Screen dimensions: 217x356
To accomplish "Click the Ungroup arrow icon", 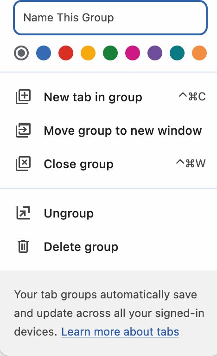I will pyautogui.click(x=23, y=213).
